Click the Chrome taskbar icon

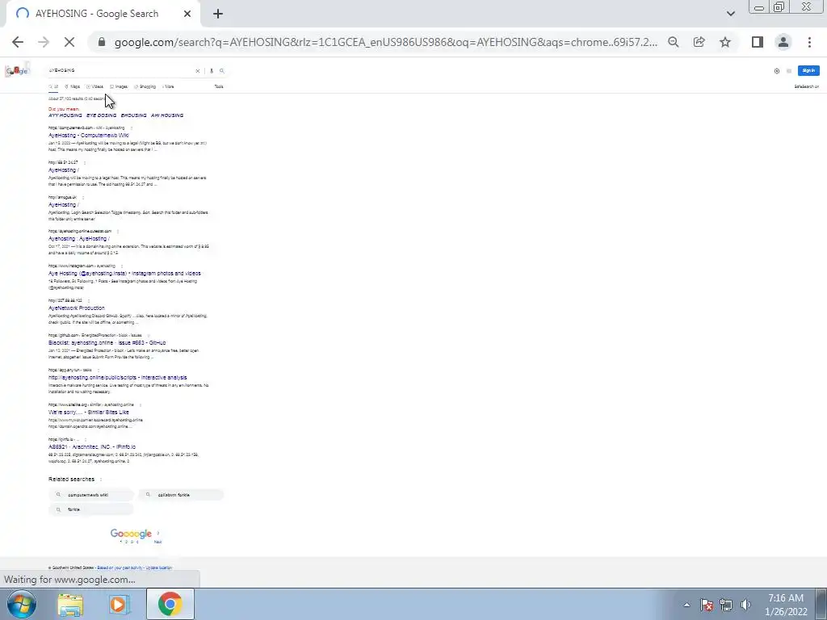click(170, 604)
